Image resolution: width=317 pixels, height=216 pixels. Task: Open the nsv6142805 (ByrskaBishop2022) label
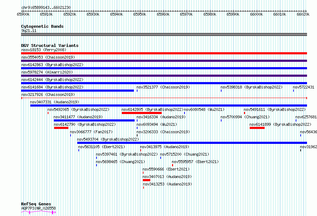[x=152, y=109]
